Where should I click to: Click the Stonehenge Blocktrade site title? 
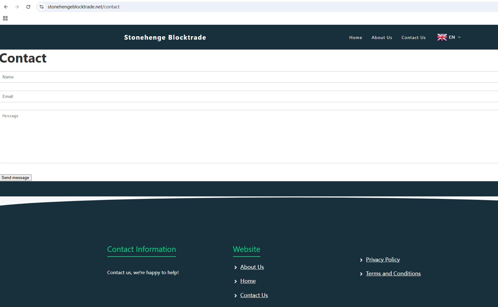(x=165, y=37)
